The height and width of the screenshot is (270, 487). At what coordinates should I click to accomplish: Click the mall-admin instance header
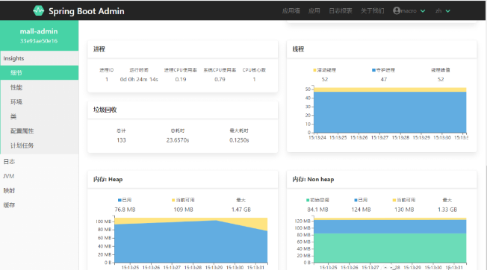pos(39,35)
